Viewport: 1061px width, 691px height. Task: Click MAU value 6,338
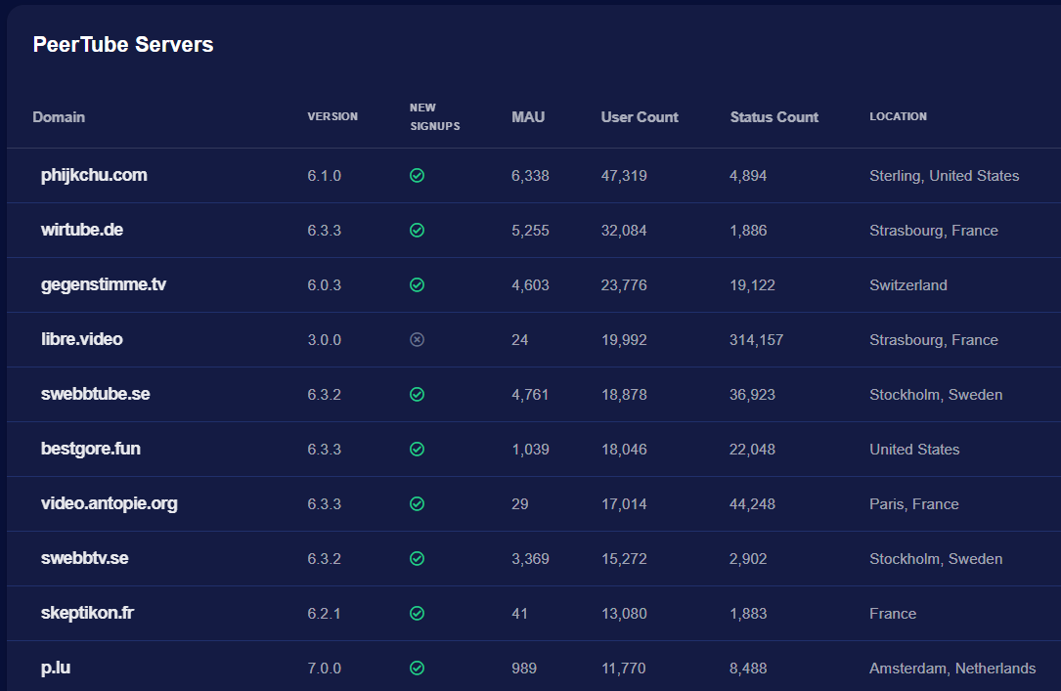[x=530, y=176]
